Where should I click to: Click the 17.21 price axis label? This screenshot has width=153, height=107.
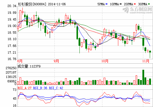pyautogui.click(x=12, y=52)
